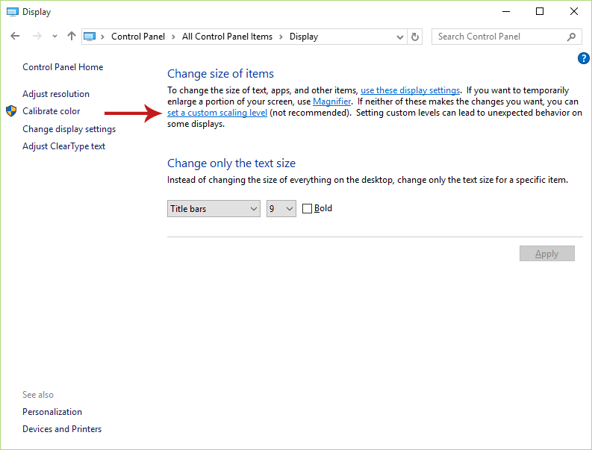Open Personalization under See also

(52, 412)
